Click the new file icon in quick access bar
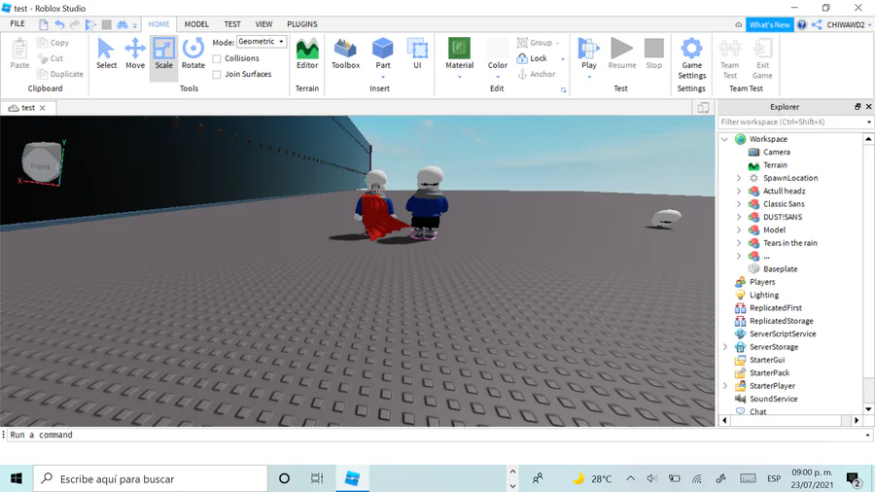The image size is (875, 492). click(x=44, y=24)
